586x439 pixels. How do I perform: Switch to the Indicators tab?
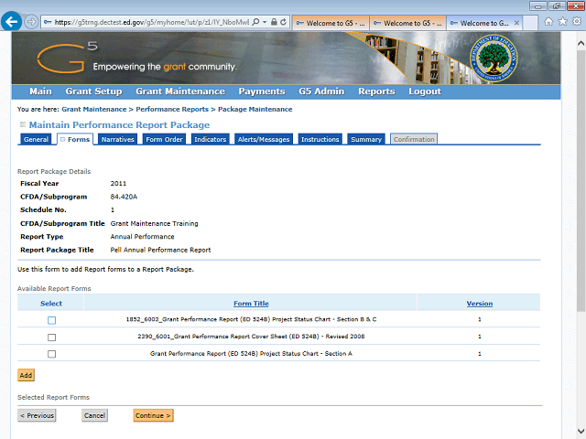[210, 139]
